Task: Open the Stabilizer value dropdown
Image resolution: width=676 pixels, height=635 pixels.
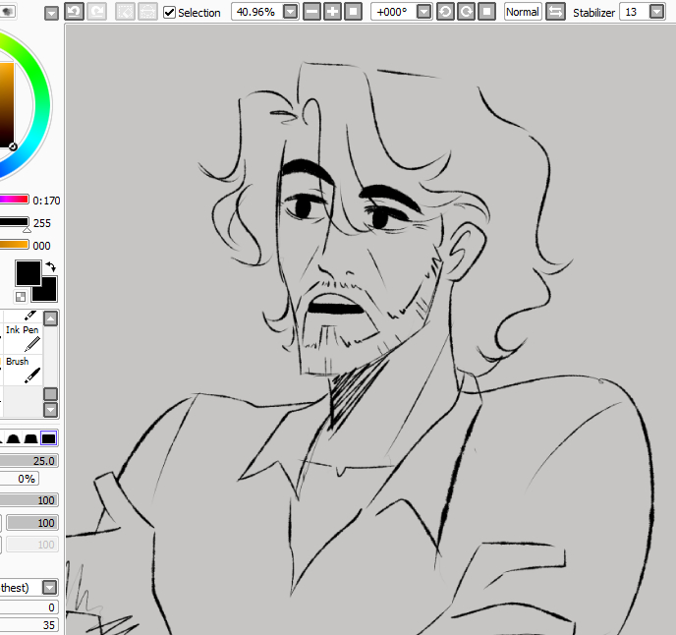Action: [656, 12]
